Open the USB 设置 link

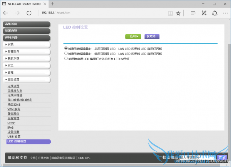coord(14,137)
